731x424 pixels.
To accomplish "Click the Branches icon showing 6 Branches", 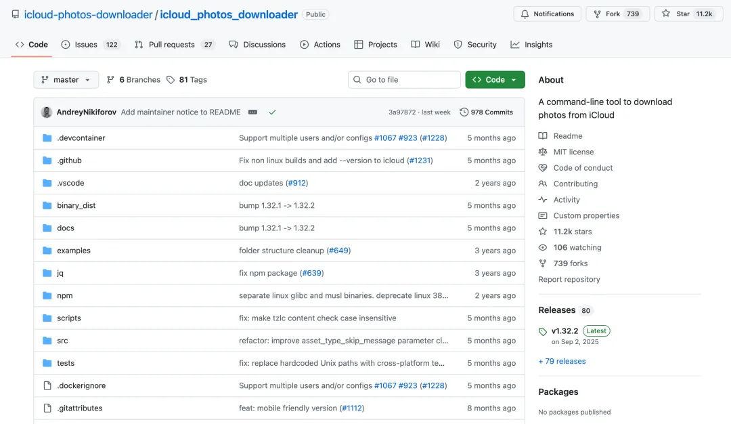I will [x=111, y=80].
